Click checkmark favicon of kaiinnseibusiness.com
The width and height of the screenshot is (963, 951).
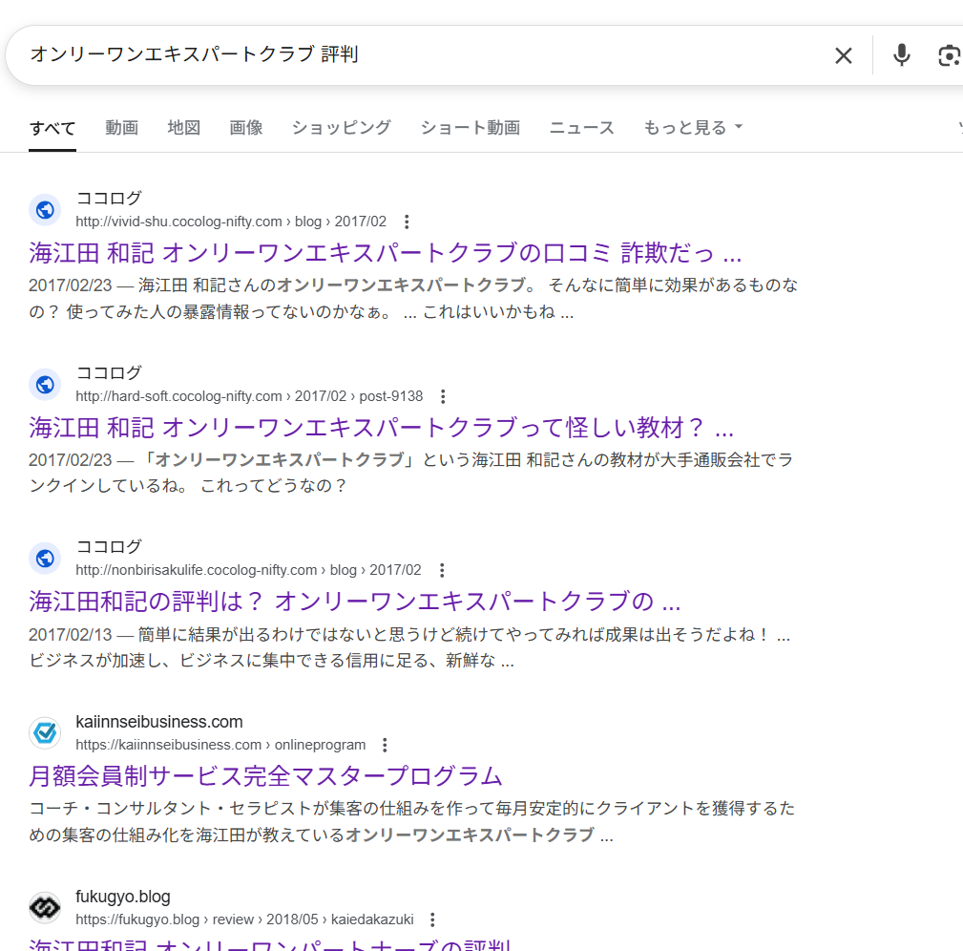pyautogui.click(x=45, y=733)
